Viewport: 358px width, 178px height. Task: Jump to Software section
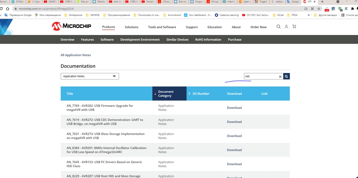click(107, 39)
